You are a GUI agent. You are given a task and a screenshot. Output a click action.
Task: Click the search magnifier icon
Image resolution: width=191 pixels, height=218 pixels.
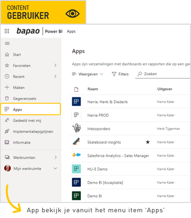[140, 74]
